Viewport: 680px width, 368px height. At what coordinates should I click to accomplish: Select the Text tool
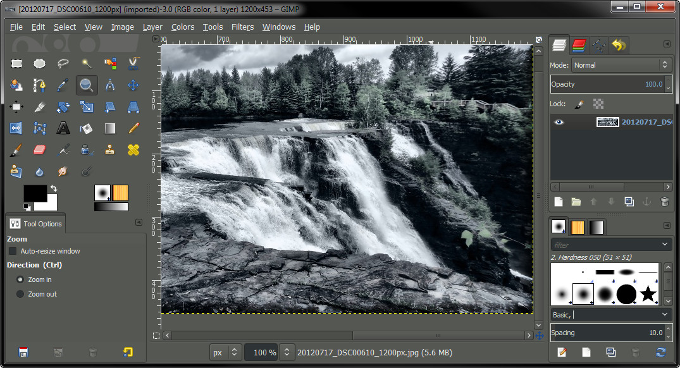tap(63, 128)
